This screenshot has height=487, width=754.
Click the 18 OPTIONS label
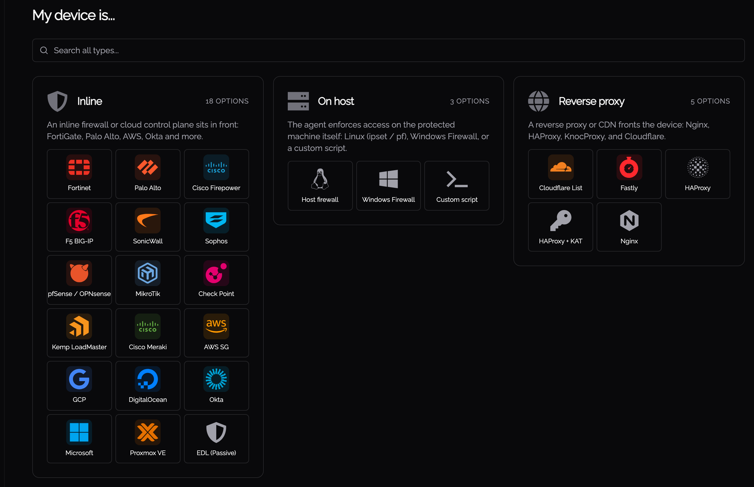point(227,101)
